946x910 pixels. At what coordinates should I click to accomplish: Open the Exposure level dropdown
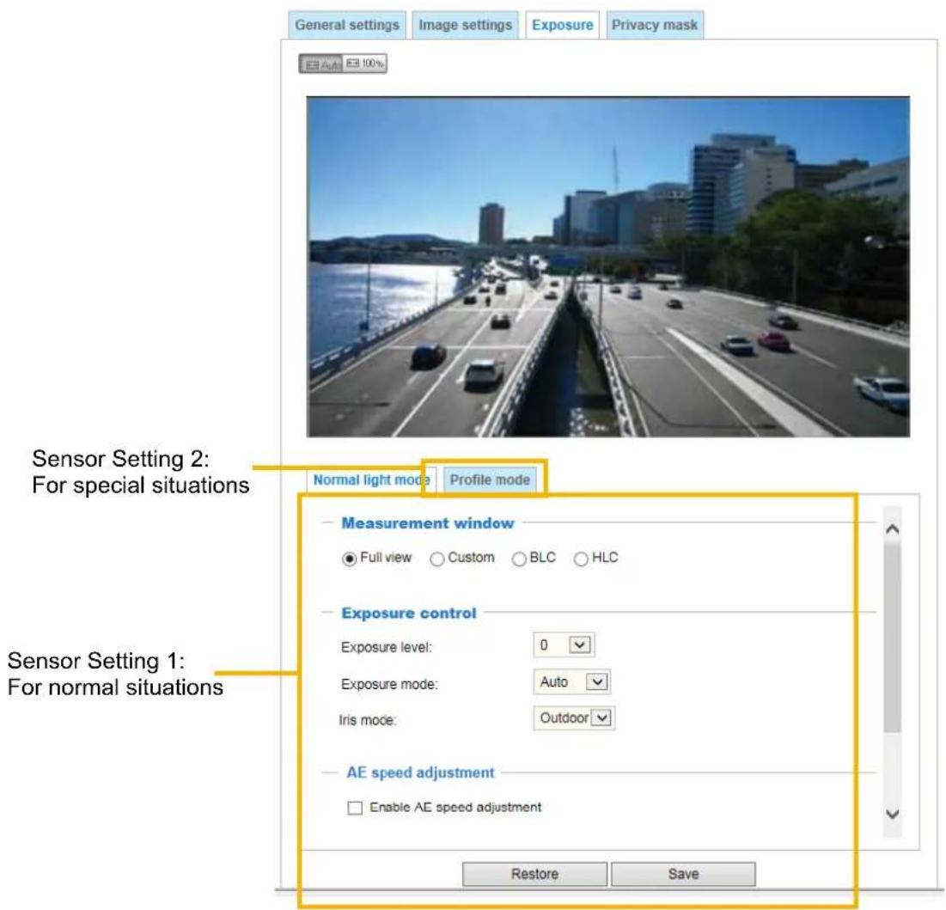[x=565, y=645]
